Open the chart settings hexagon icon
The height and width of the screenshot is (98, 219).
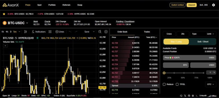coord(106,32)
